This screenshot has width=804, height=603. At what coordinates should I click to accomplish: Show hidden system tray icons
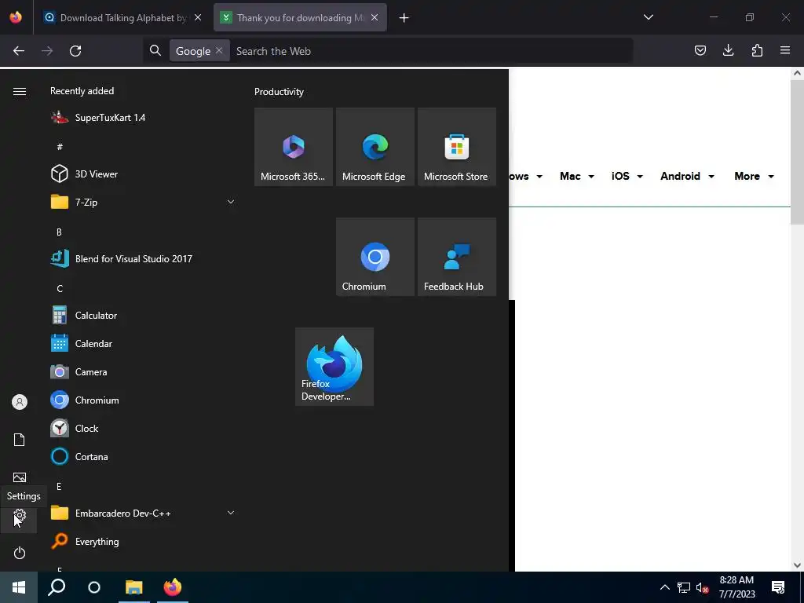[x=664, y=587]
